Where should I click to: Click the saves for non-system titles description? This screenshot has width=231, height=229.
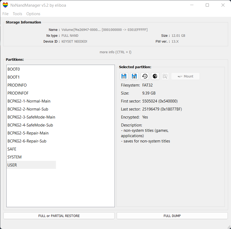click(x=145, y=141)
